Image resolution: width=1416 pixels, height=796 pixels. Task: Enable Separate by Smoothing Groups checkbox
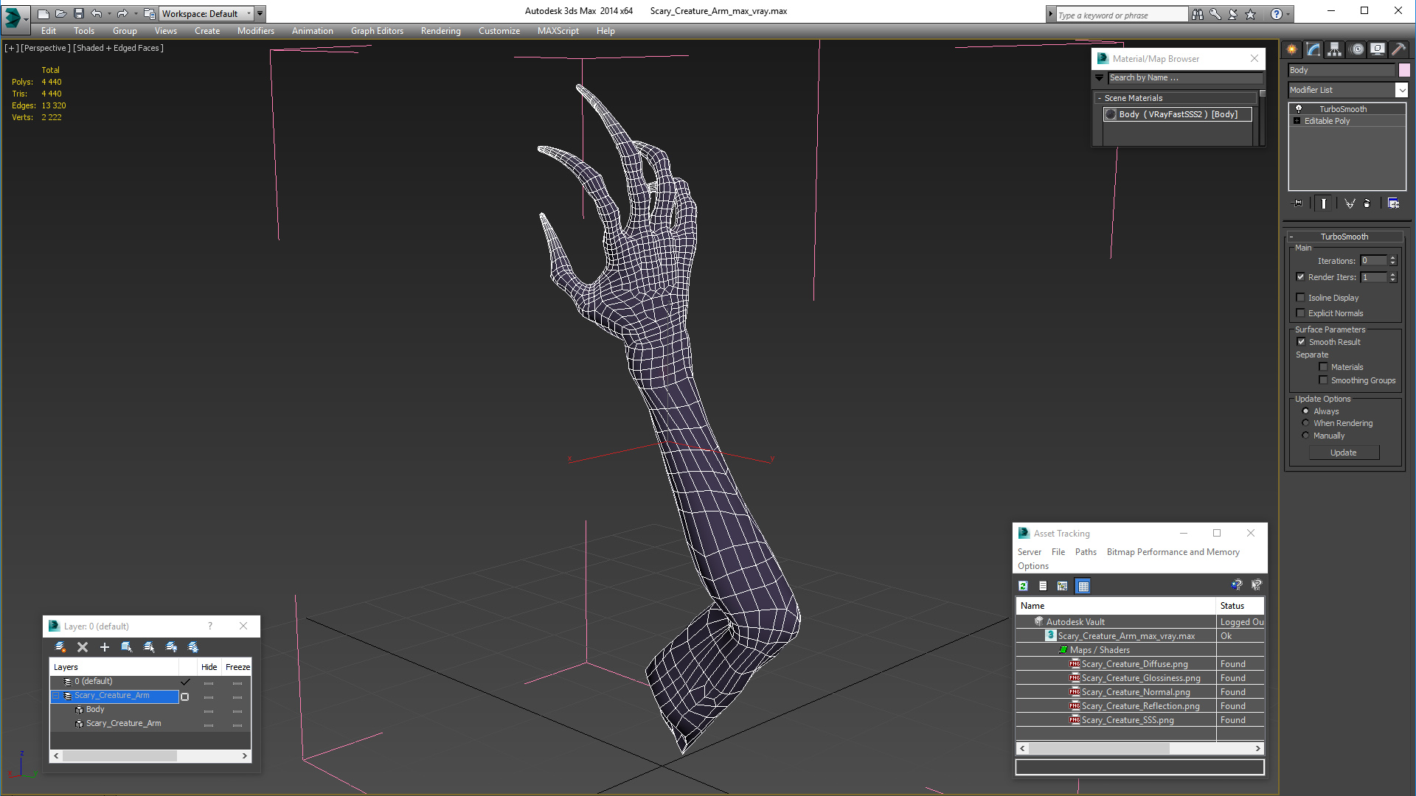pos(1323,380)
